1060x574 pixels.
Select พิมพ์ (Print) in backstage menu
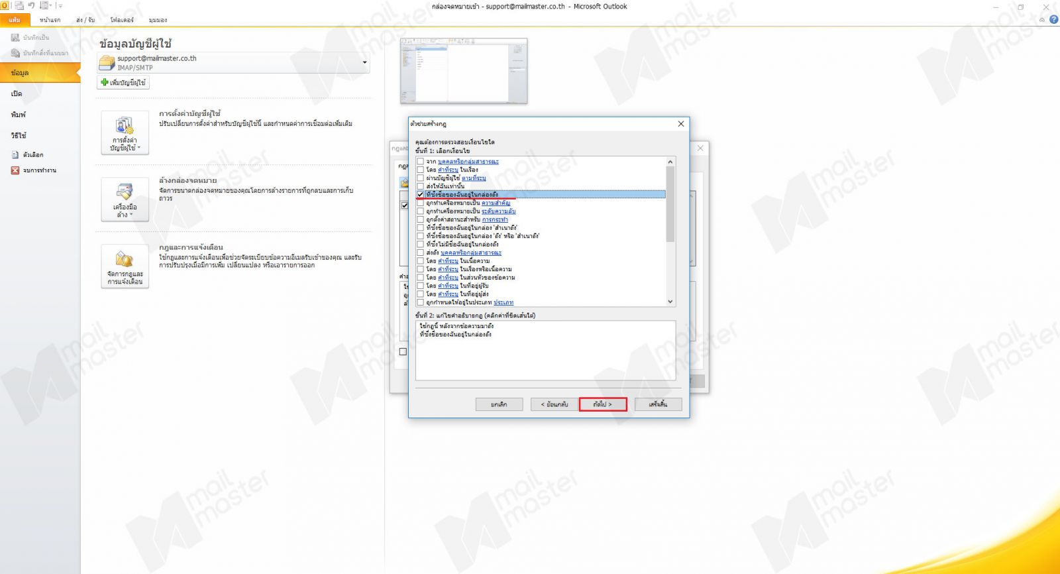point(18,115)
